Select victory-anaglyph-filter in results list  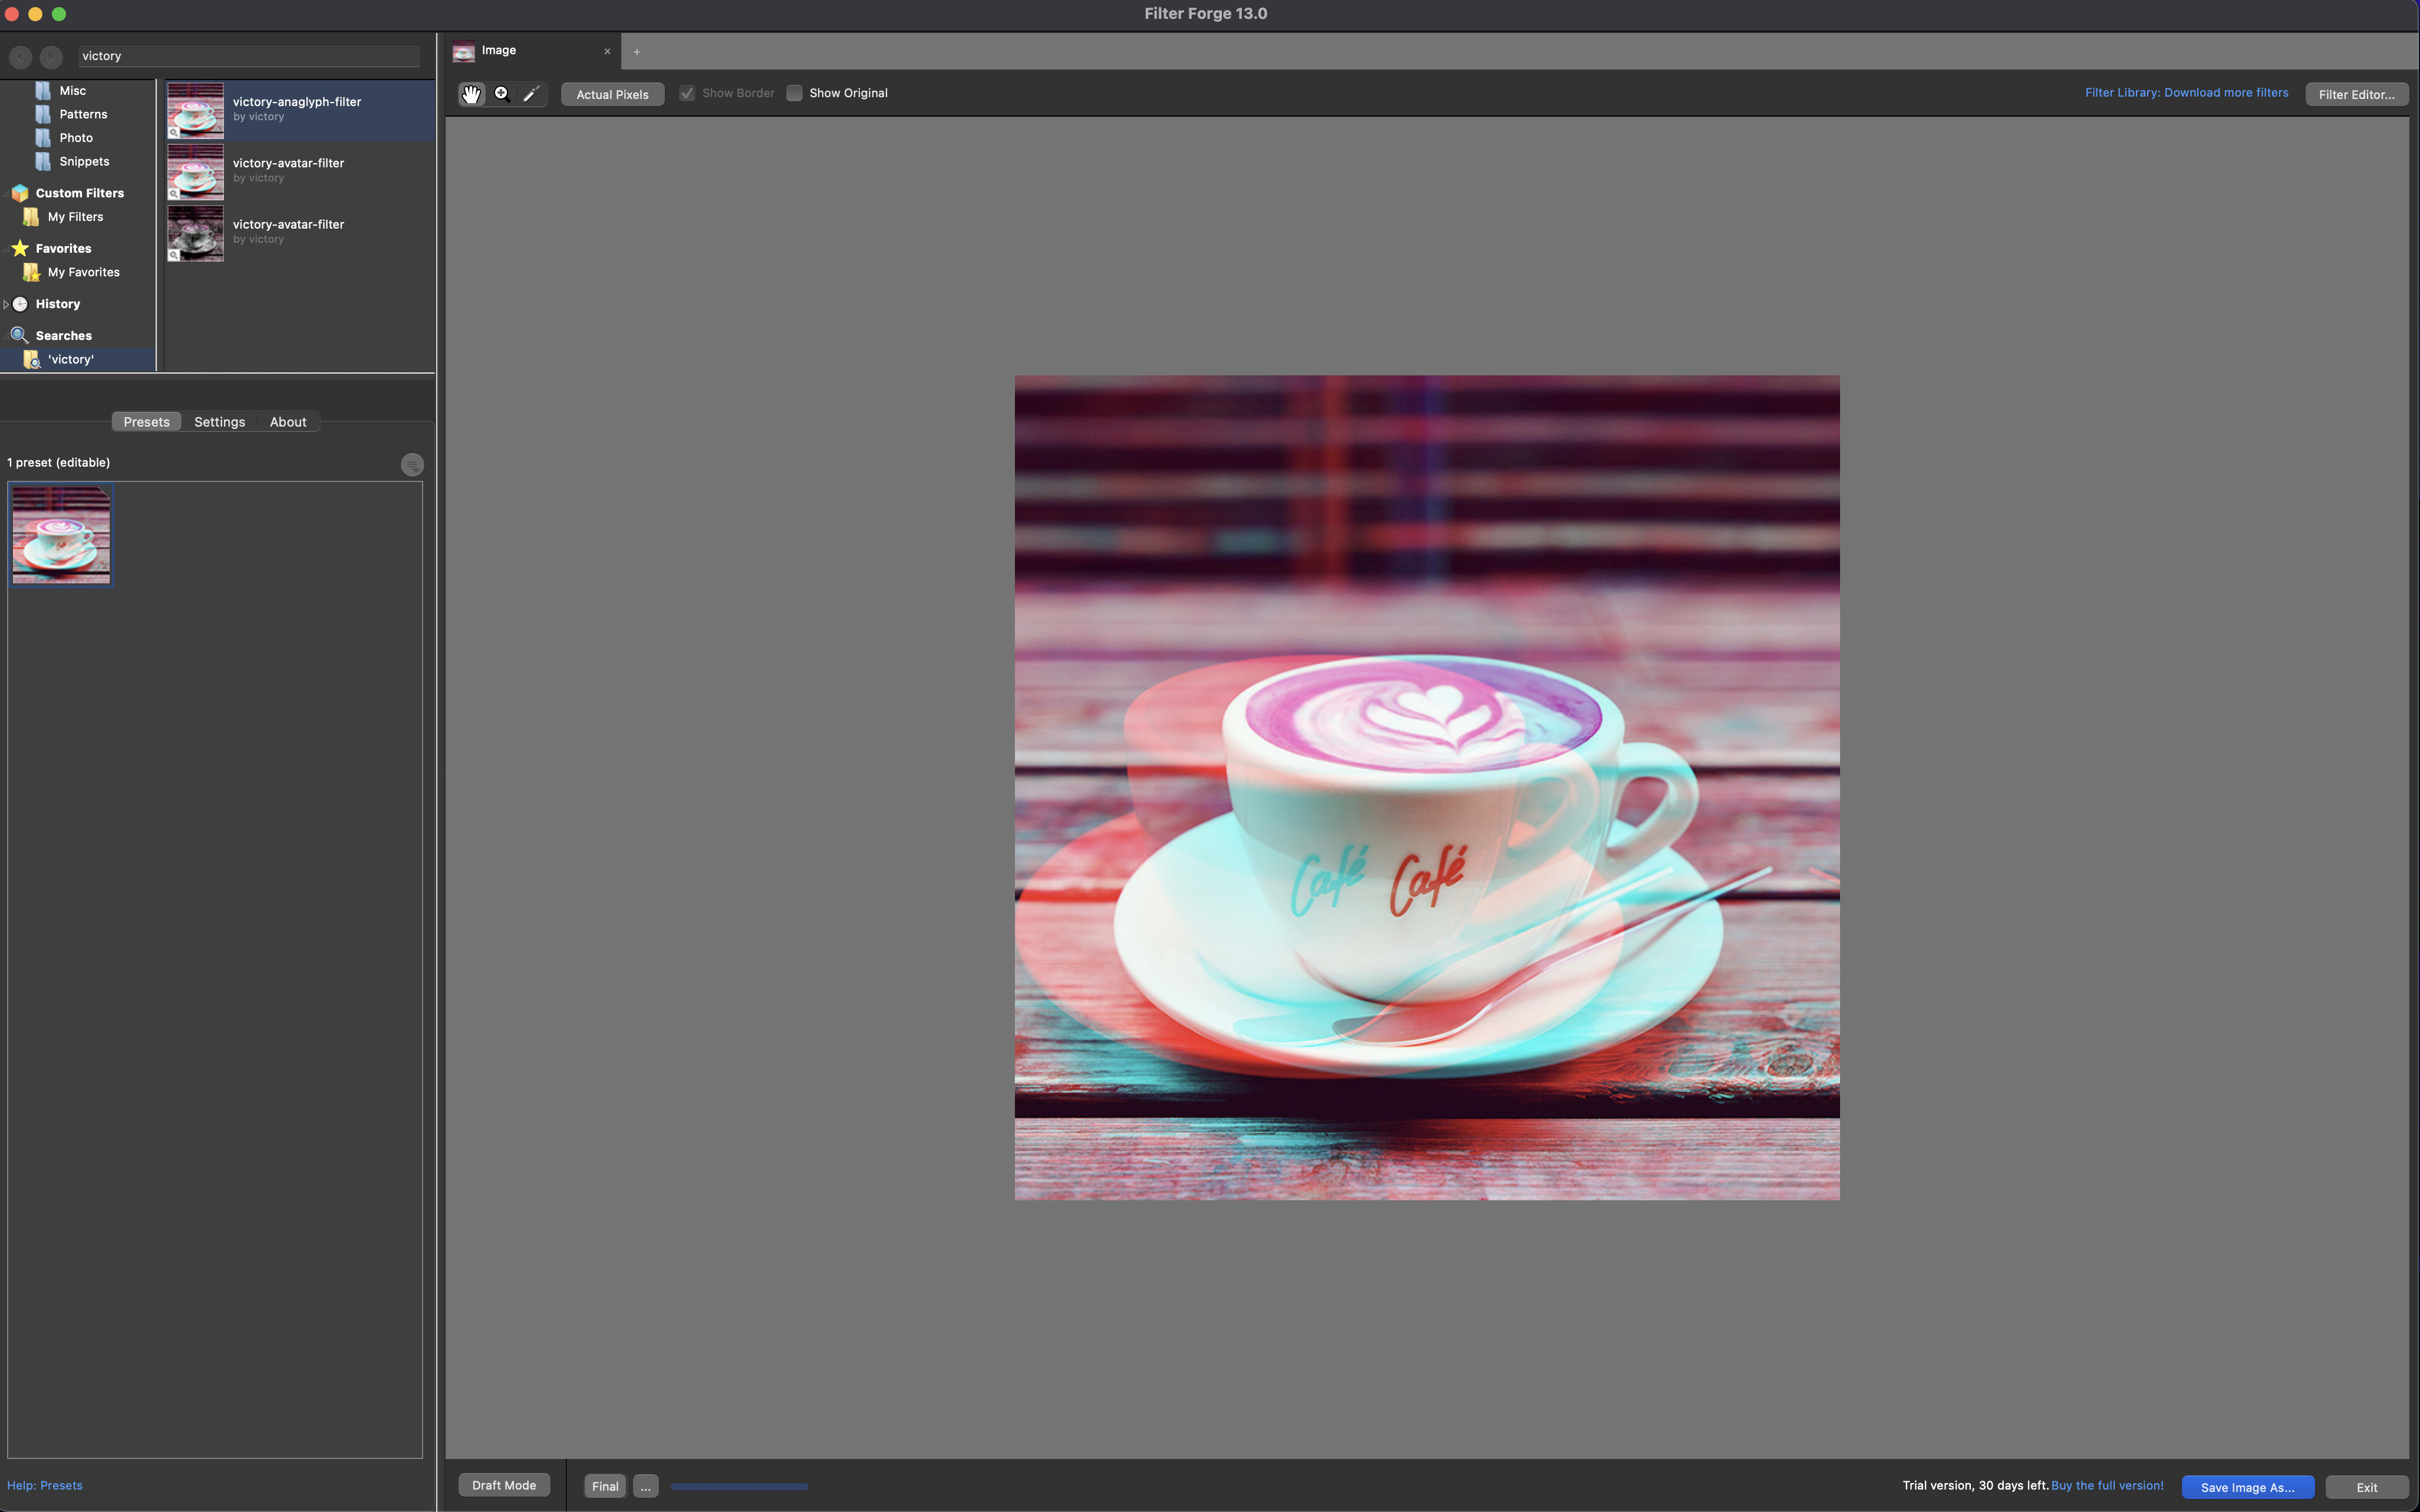point(300,110)
